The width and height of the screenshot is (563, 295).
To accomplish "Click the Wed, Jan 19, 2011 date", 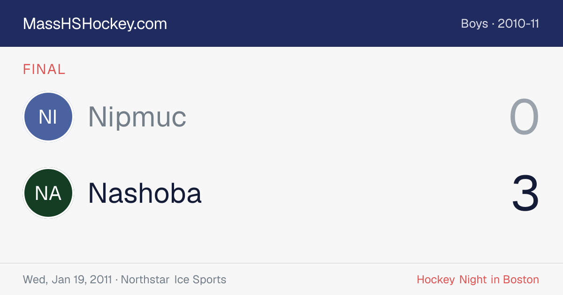I will (x=67, y=280).
